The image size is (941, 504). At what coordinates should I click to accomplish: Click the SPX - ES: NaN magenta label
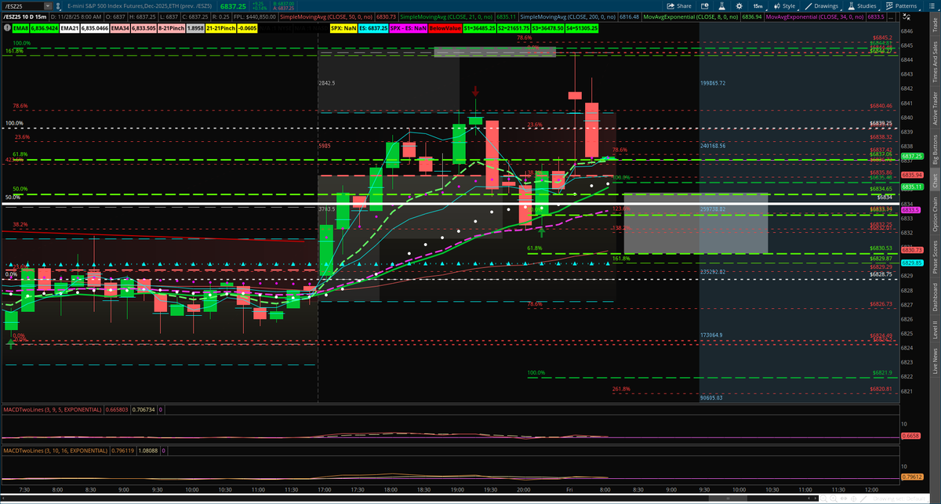coord(409,27)
